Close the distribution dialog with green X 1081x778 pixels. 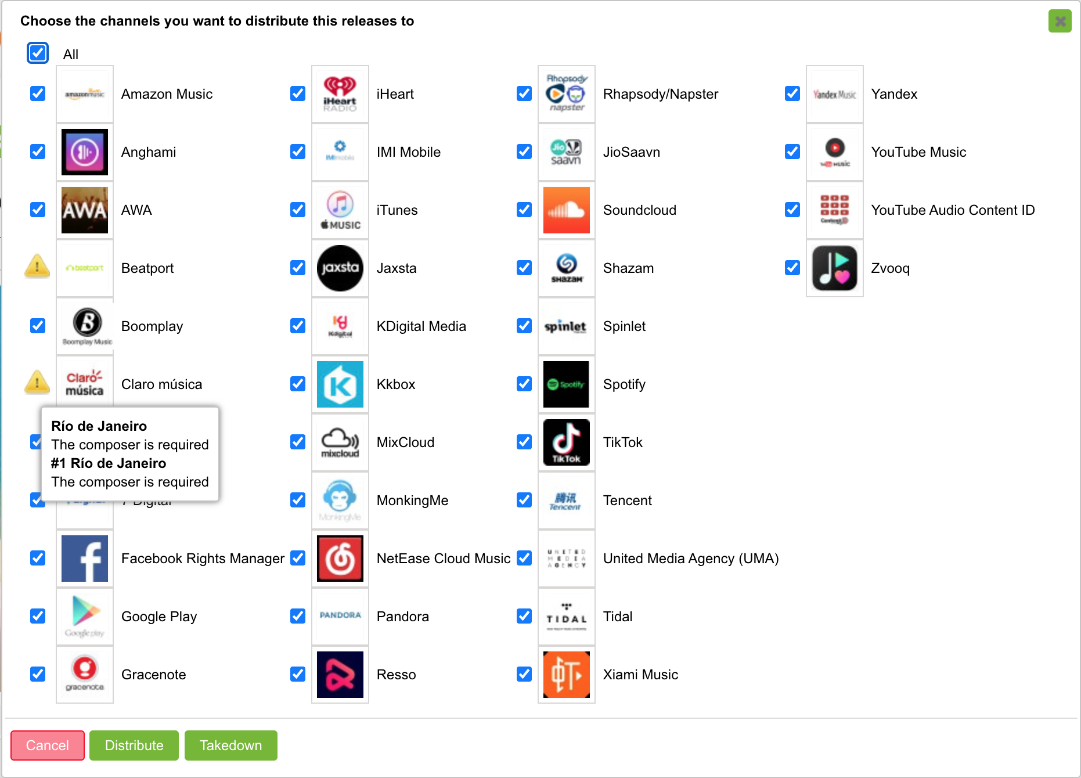click(x=1060, y=21)
